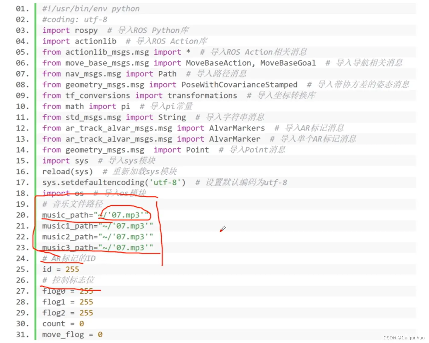Click the 'Path' import on line 07
The width and height of the screenshot is (429, 343).
pos(167,74)
